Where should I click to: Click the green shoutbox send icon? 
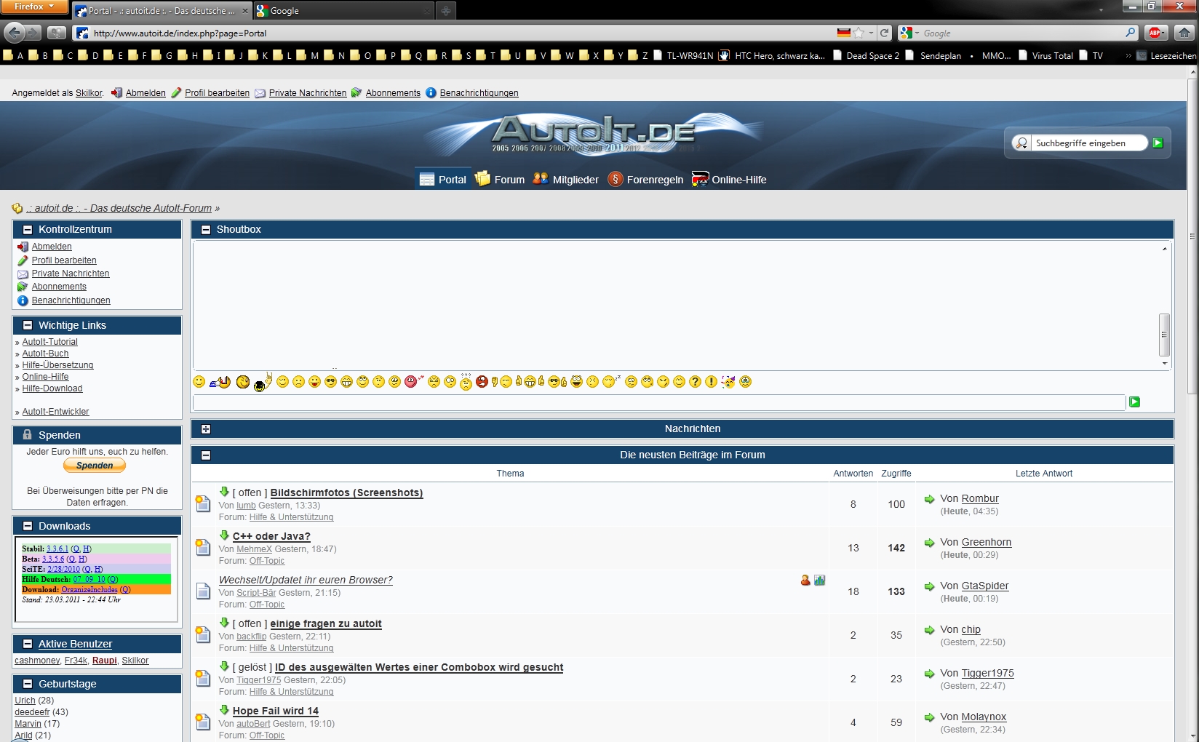click(1134, 402)
